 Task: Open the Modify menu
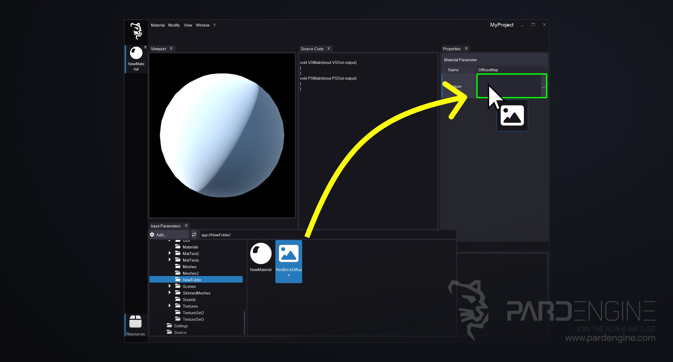coord(174,25)
